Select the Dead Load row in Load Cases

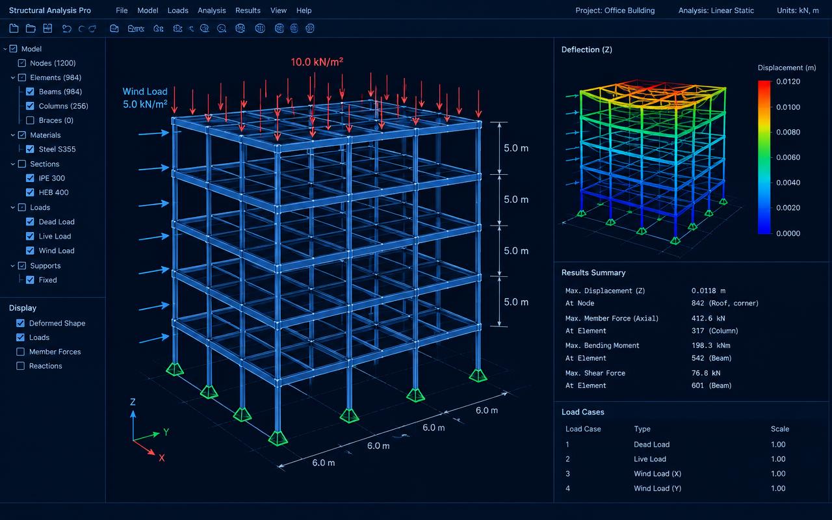(x=692, y=445)
